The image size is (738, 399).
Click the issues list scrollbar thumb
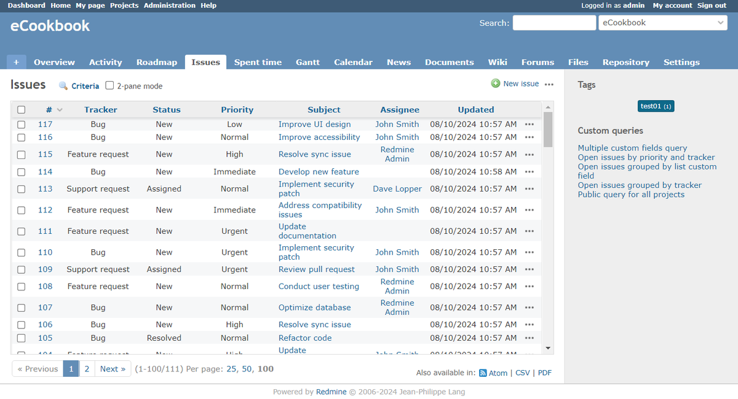click(x=548, y=129)
